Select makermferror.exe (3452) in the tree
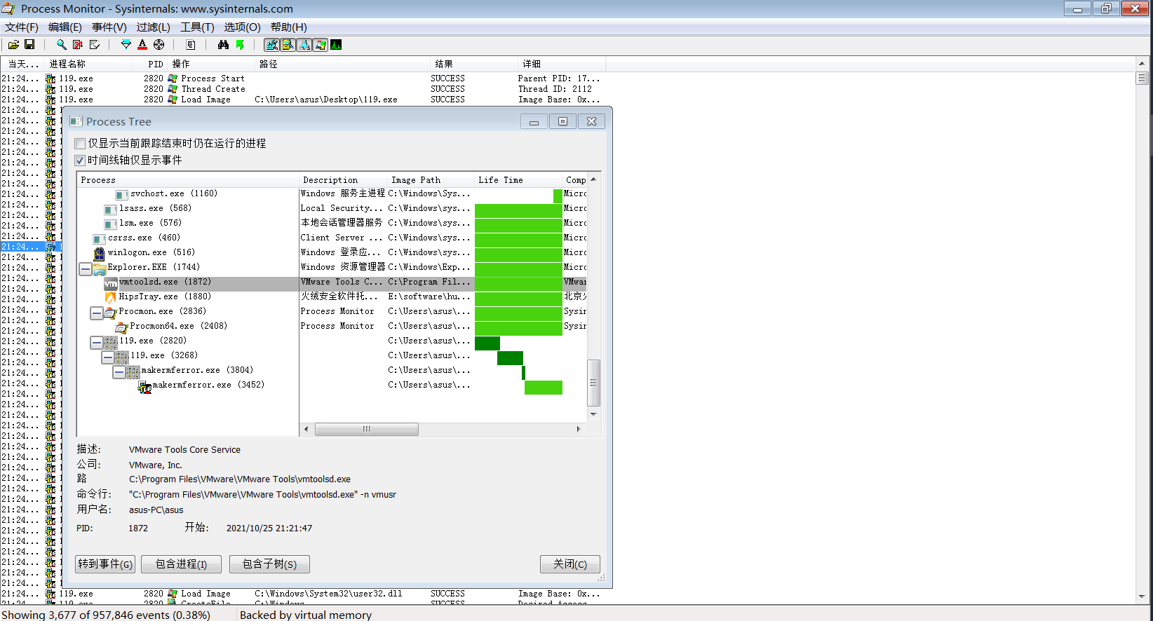 [x=208, y=385]
